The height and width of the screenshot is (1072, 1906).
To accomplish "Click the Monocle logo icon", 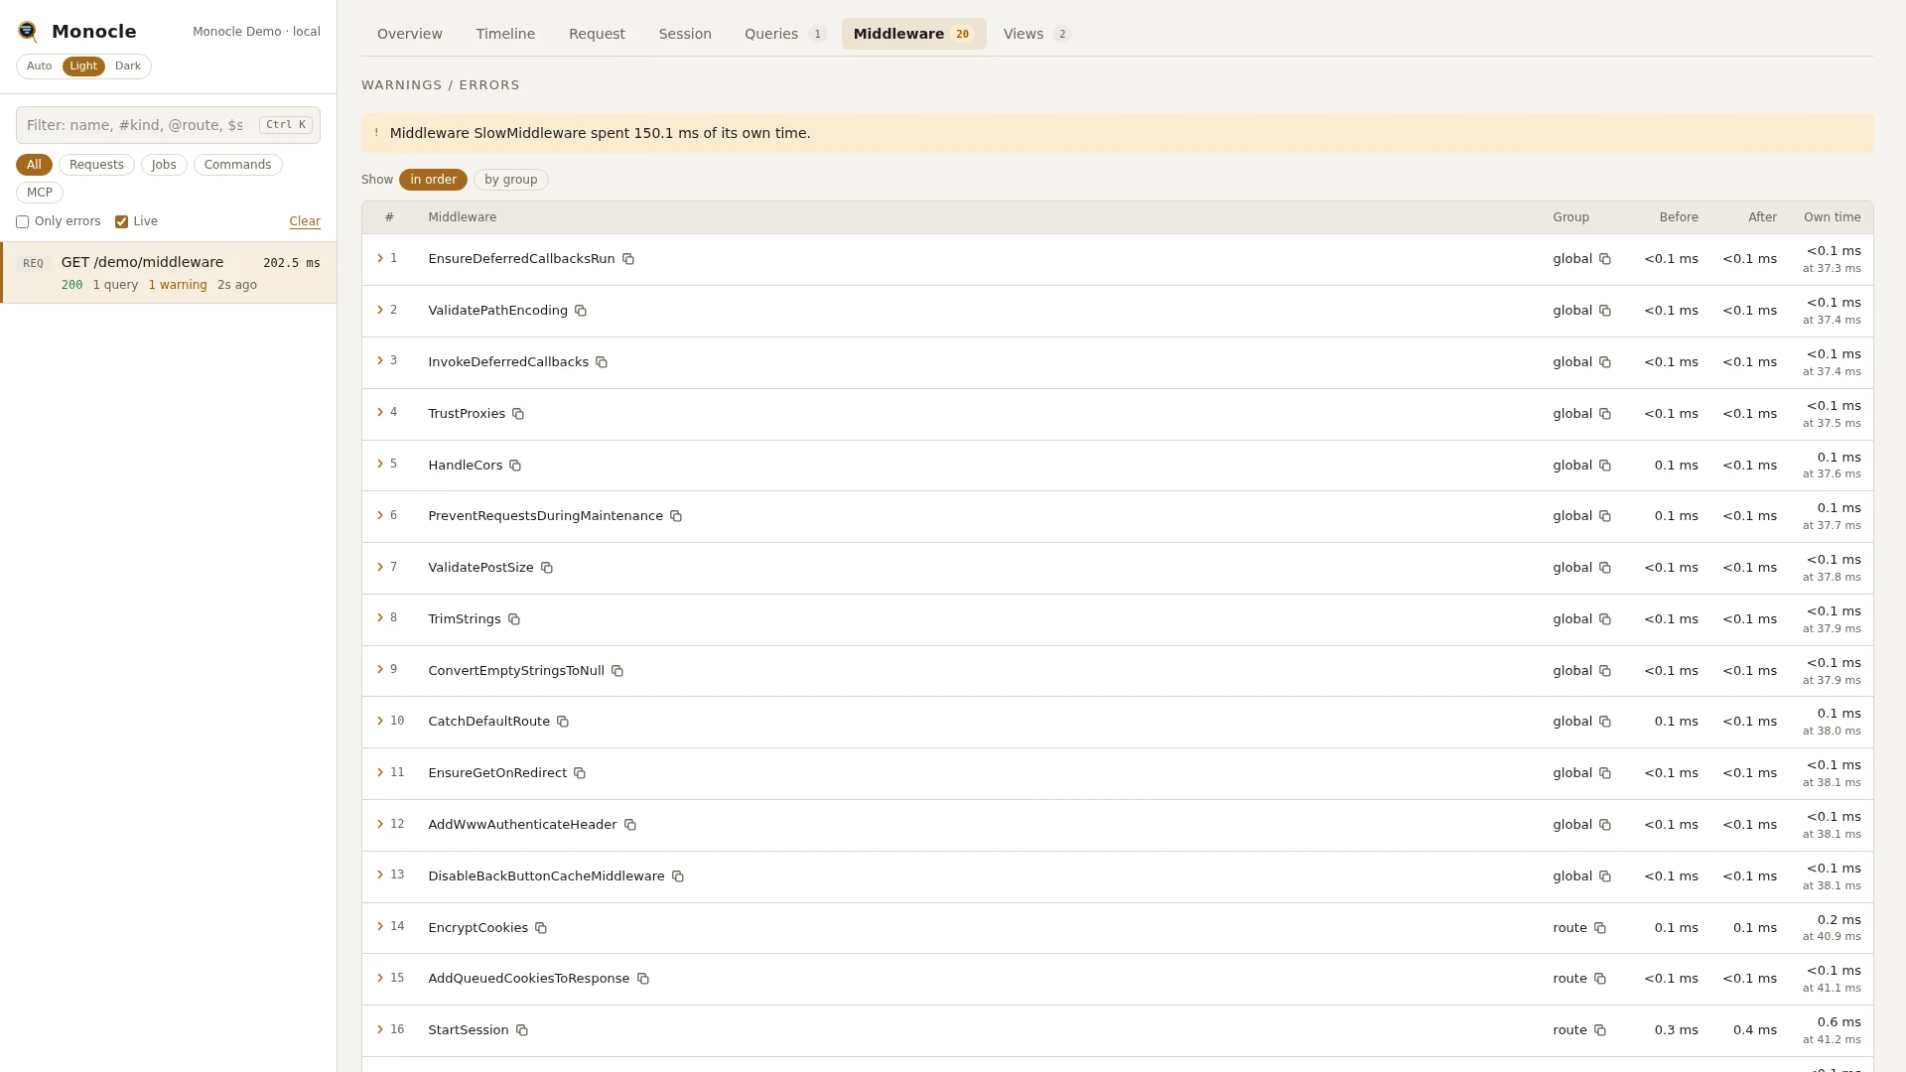I will (x=28, y=32).
